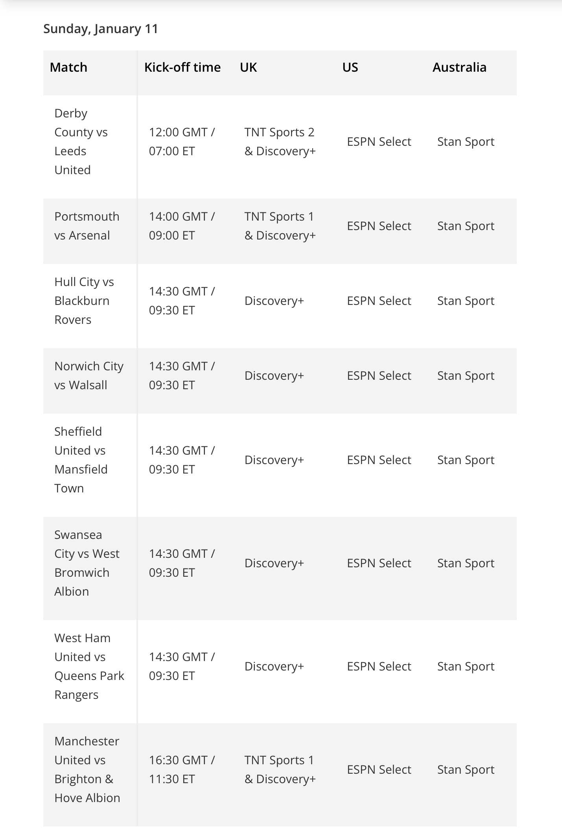Select Derby County vs Leeds United match
Image resolution: width=562 pixels, height=832 pixels.
tap(81, 141)
